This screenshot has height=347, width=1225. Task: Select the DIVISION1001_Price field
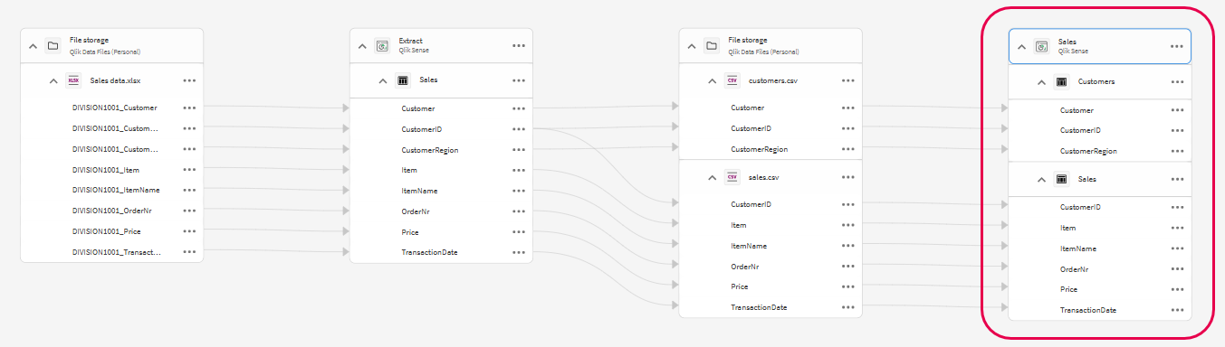107,231
